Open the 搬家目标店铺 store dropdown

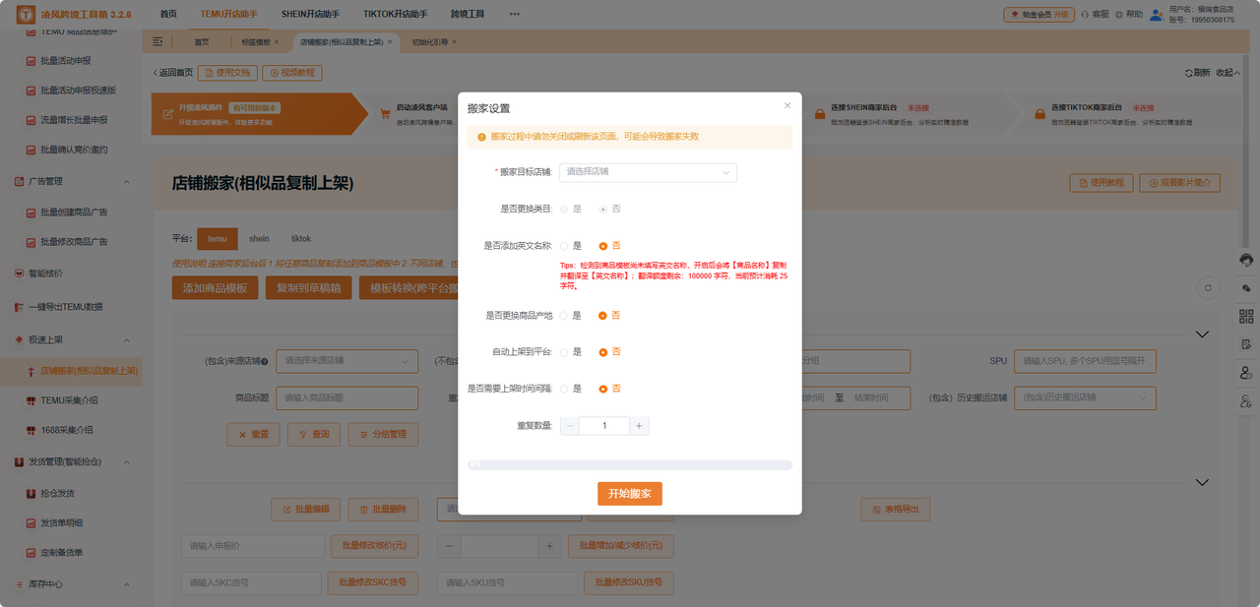(x=648, y=172)
